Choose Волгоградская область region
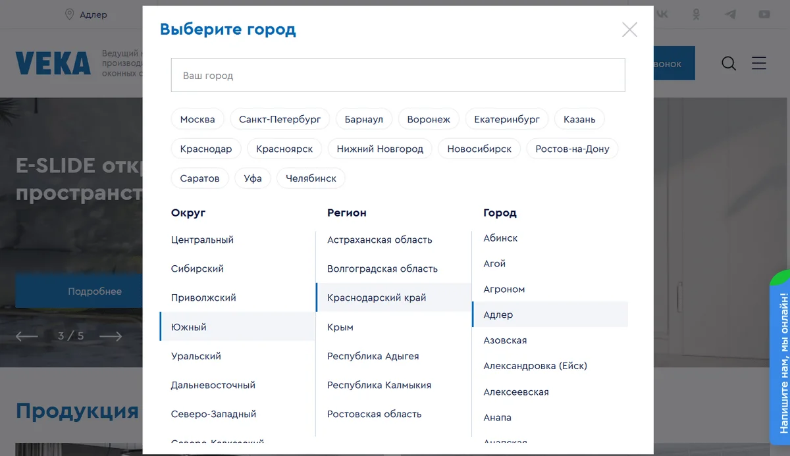The width and height of the screenshot is (790, 456). point(394,268)
